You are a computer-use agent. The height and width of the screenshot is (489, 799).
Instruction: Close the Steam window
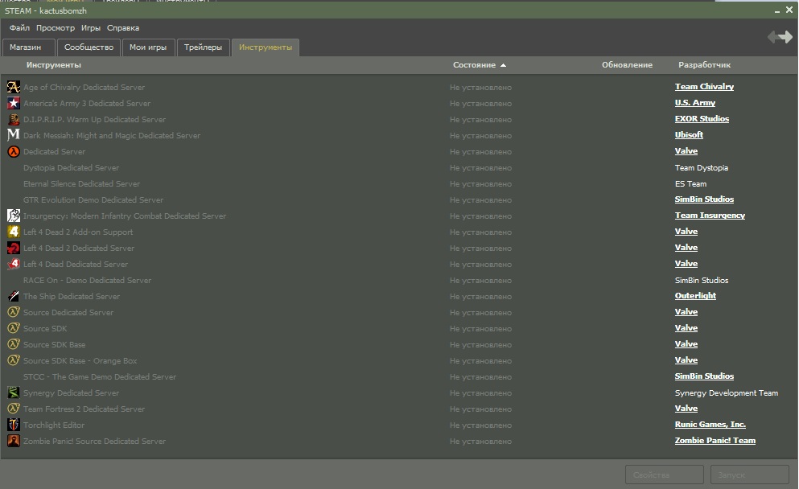tap(789, 10)
